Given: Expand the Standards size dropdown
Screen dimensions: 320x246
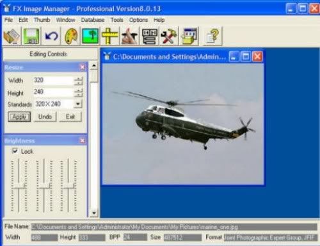Looking at the screenshot, I should click(x=78, y=104).
